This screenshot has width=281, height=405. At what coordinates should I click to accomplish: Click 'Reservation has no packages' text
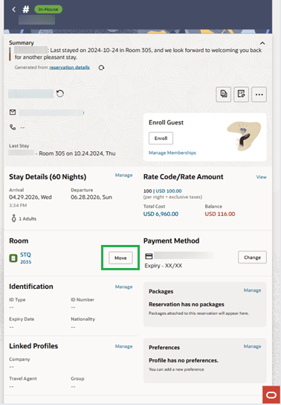point(187,304)
